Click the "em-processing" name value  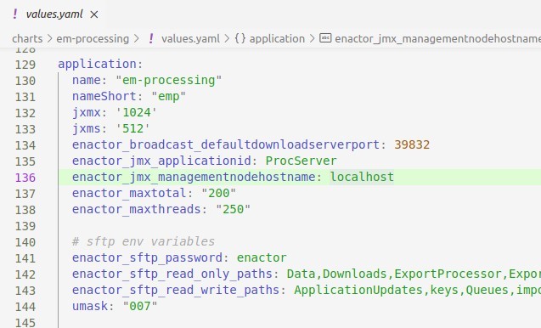pos(169,81)
